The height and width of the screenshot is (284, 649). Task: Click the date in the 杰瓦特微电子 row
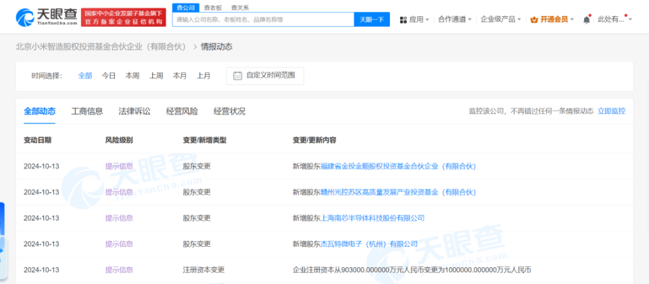tap(41, 244)
